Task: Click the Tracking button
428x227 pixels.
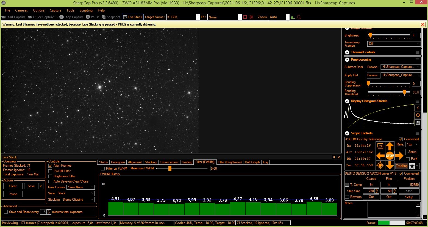Action: click(x=401, y=166)
